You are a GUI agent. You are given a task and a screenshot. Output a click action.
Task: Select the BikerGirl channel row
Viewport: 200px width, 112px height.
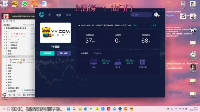[18, 57]
